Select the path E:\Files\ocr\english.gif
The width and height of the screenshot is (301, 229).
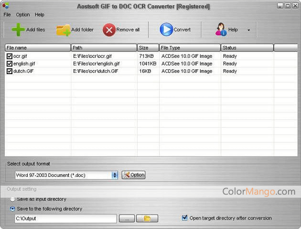click(x=97, y=64)
